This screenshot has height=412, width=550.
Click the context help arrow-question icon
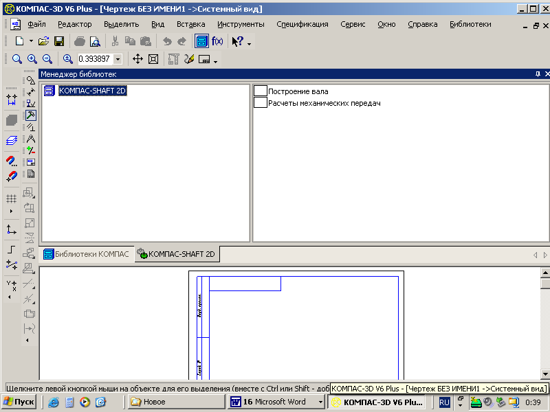(237, 41)
